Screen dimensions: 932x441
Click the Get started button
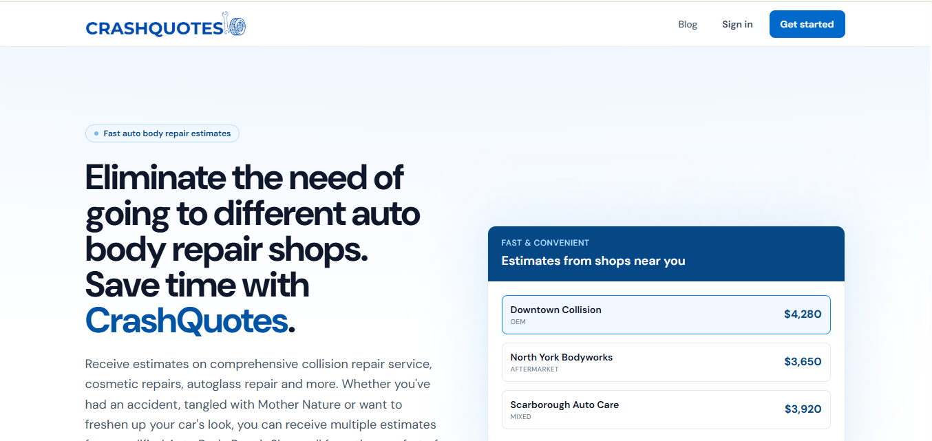click(807, 24)
